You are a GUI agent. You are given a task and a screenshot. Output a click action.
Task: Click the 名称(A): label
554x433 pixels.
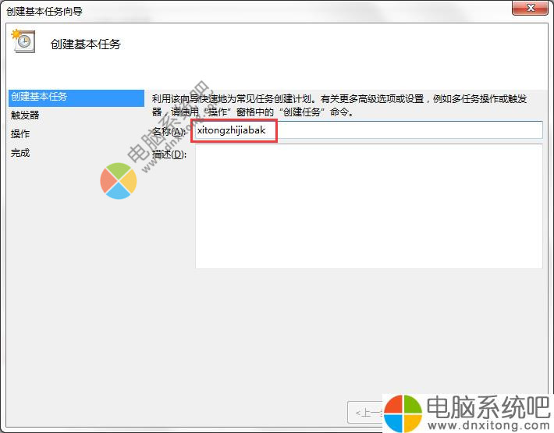pyautogui.click(x=169, y=131)
